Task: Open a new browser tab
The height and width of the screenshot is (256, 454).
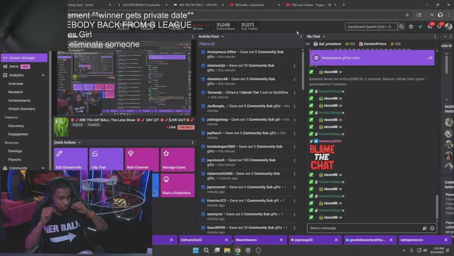Action: [x=344, y=5]
